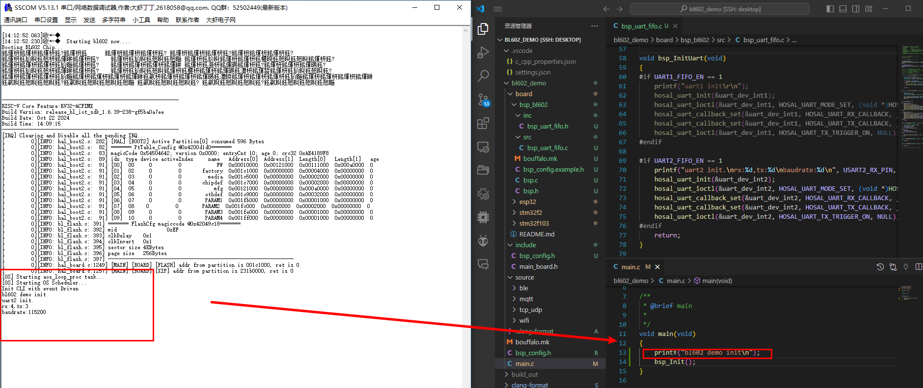Click the command center search box bl602_demo

pos(720,9)
